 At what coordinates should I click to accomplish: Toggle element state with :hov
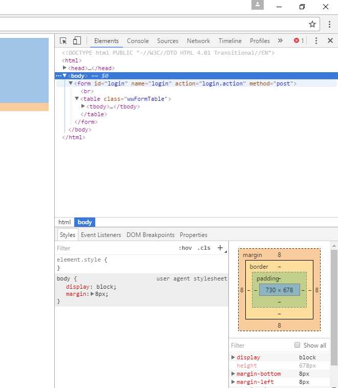[185, 248]
